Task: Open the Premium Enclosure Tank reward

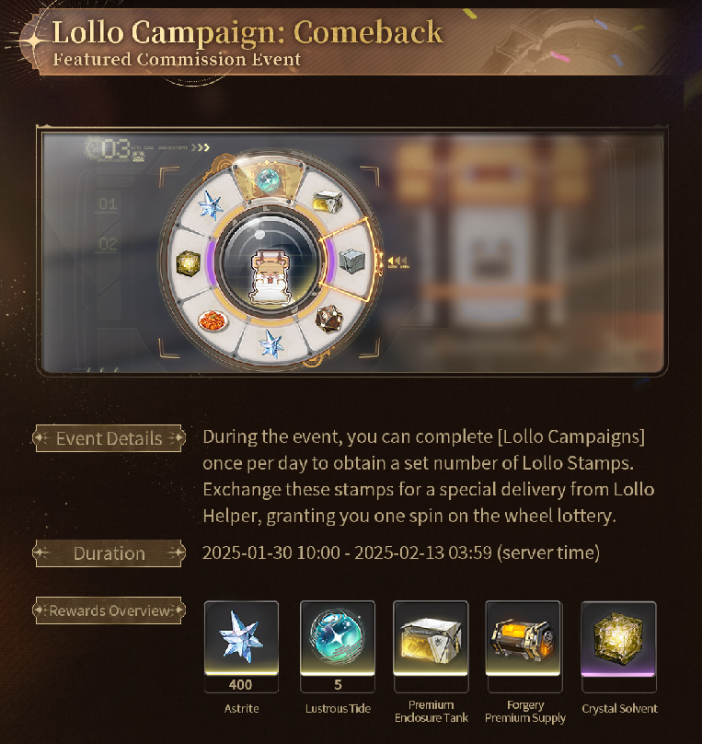Action: 431,637
